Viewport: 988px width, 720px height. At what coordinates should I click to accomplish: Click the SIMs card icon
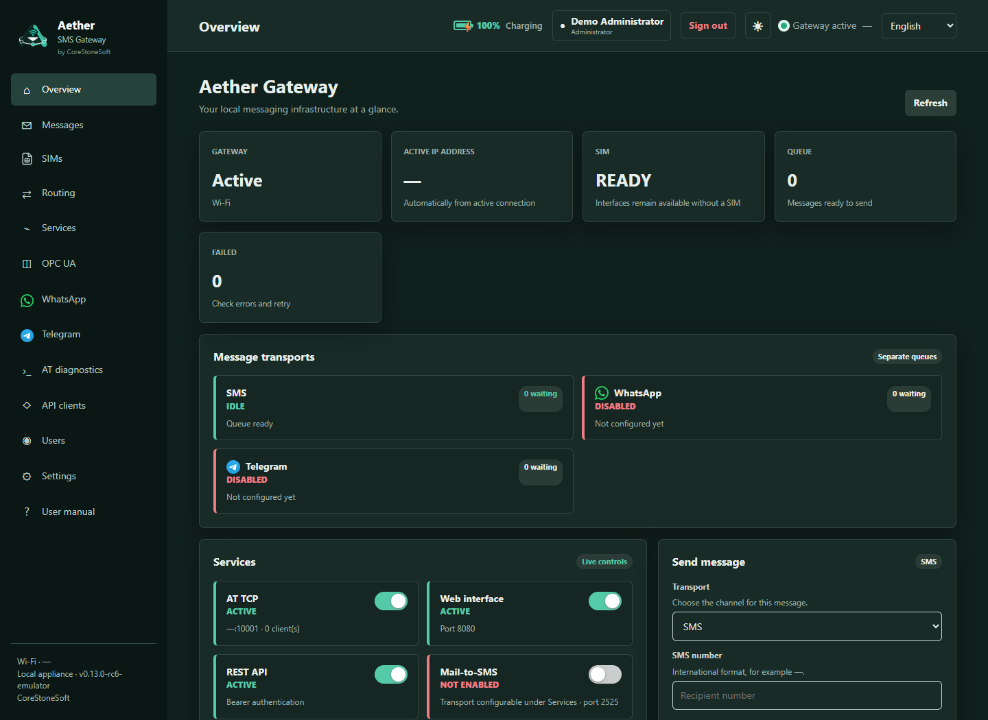(x=27, y=159)
